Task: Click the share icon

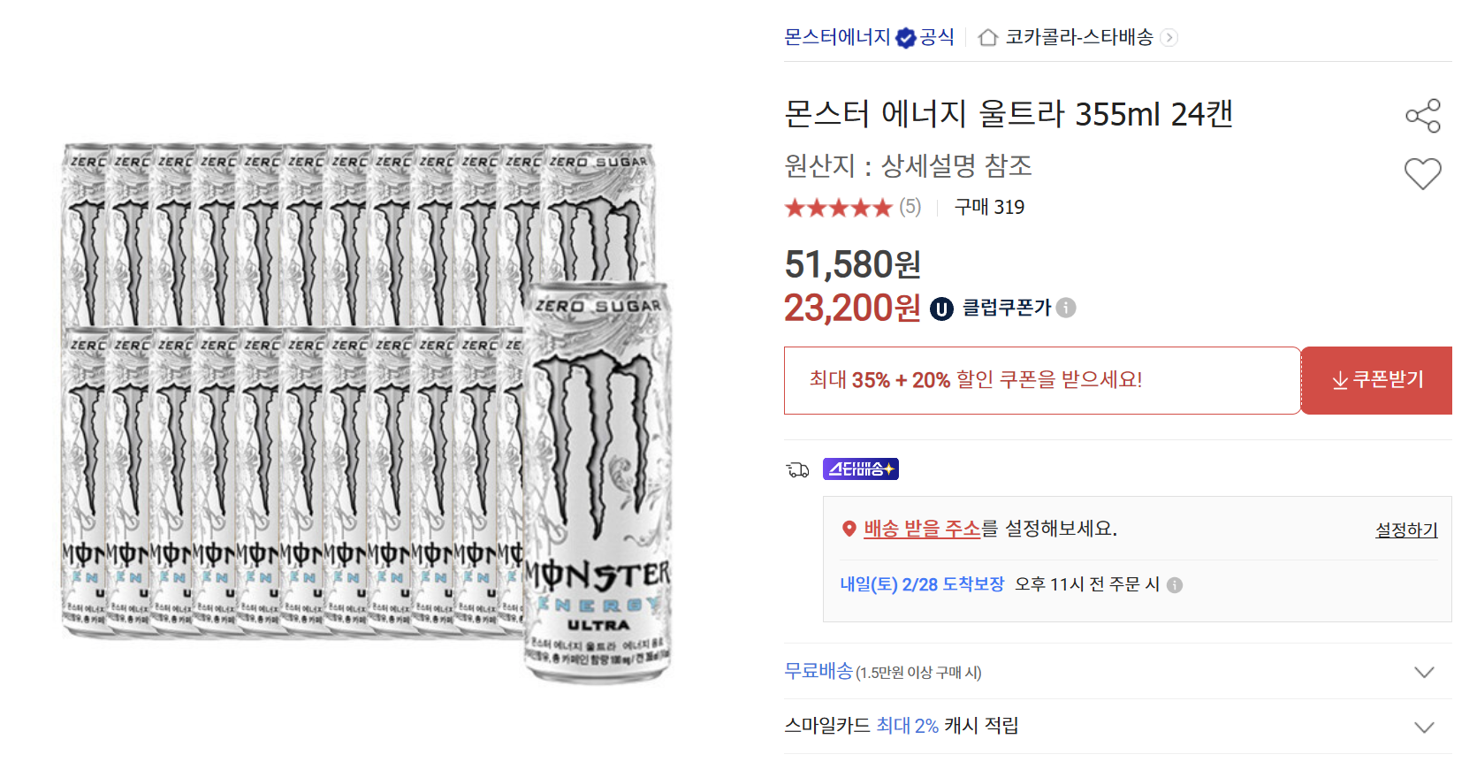Action: click(1422, 116)
